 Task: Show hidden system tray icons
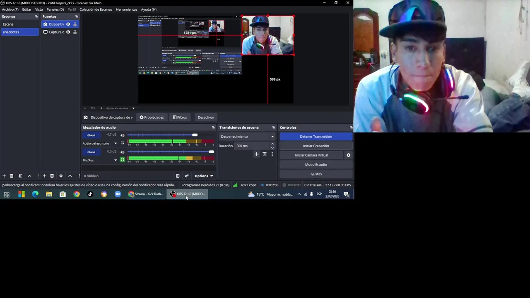[x=299, y=194]
